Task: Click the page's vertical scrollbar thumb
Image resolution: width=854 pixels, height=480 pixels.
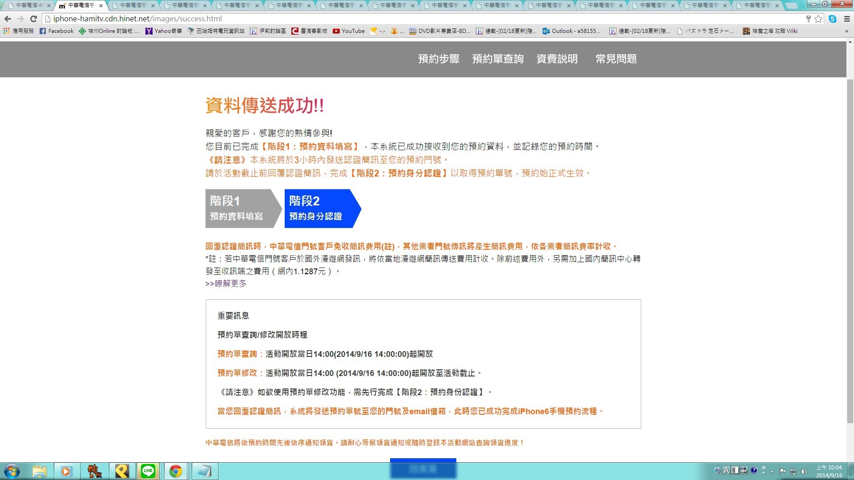Action: coord(850,251)
